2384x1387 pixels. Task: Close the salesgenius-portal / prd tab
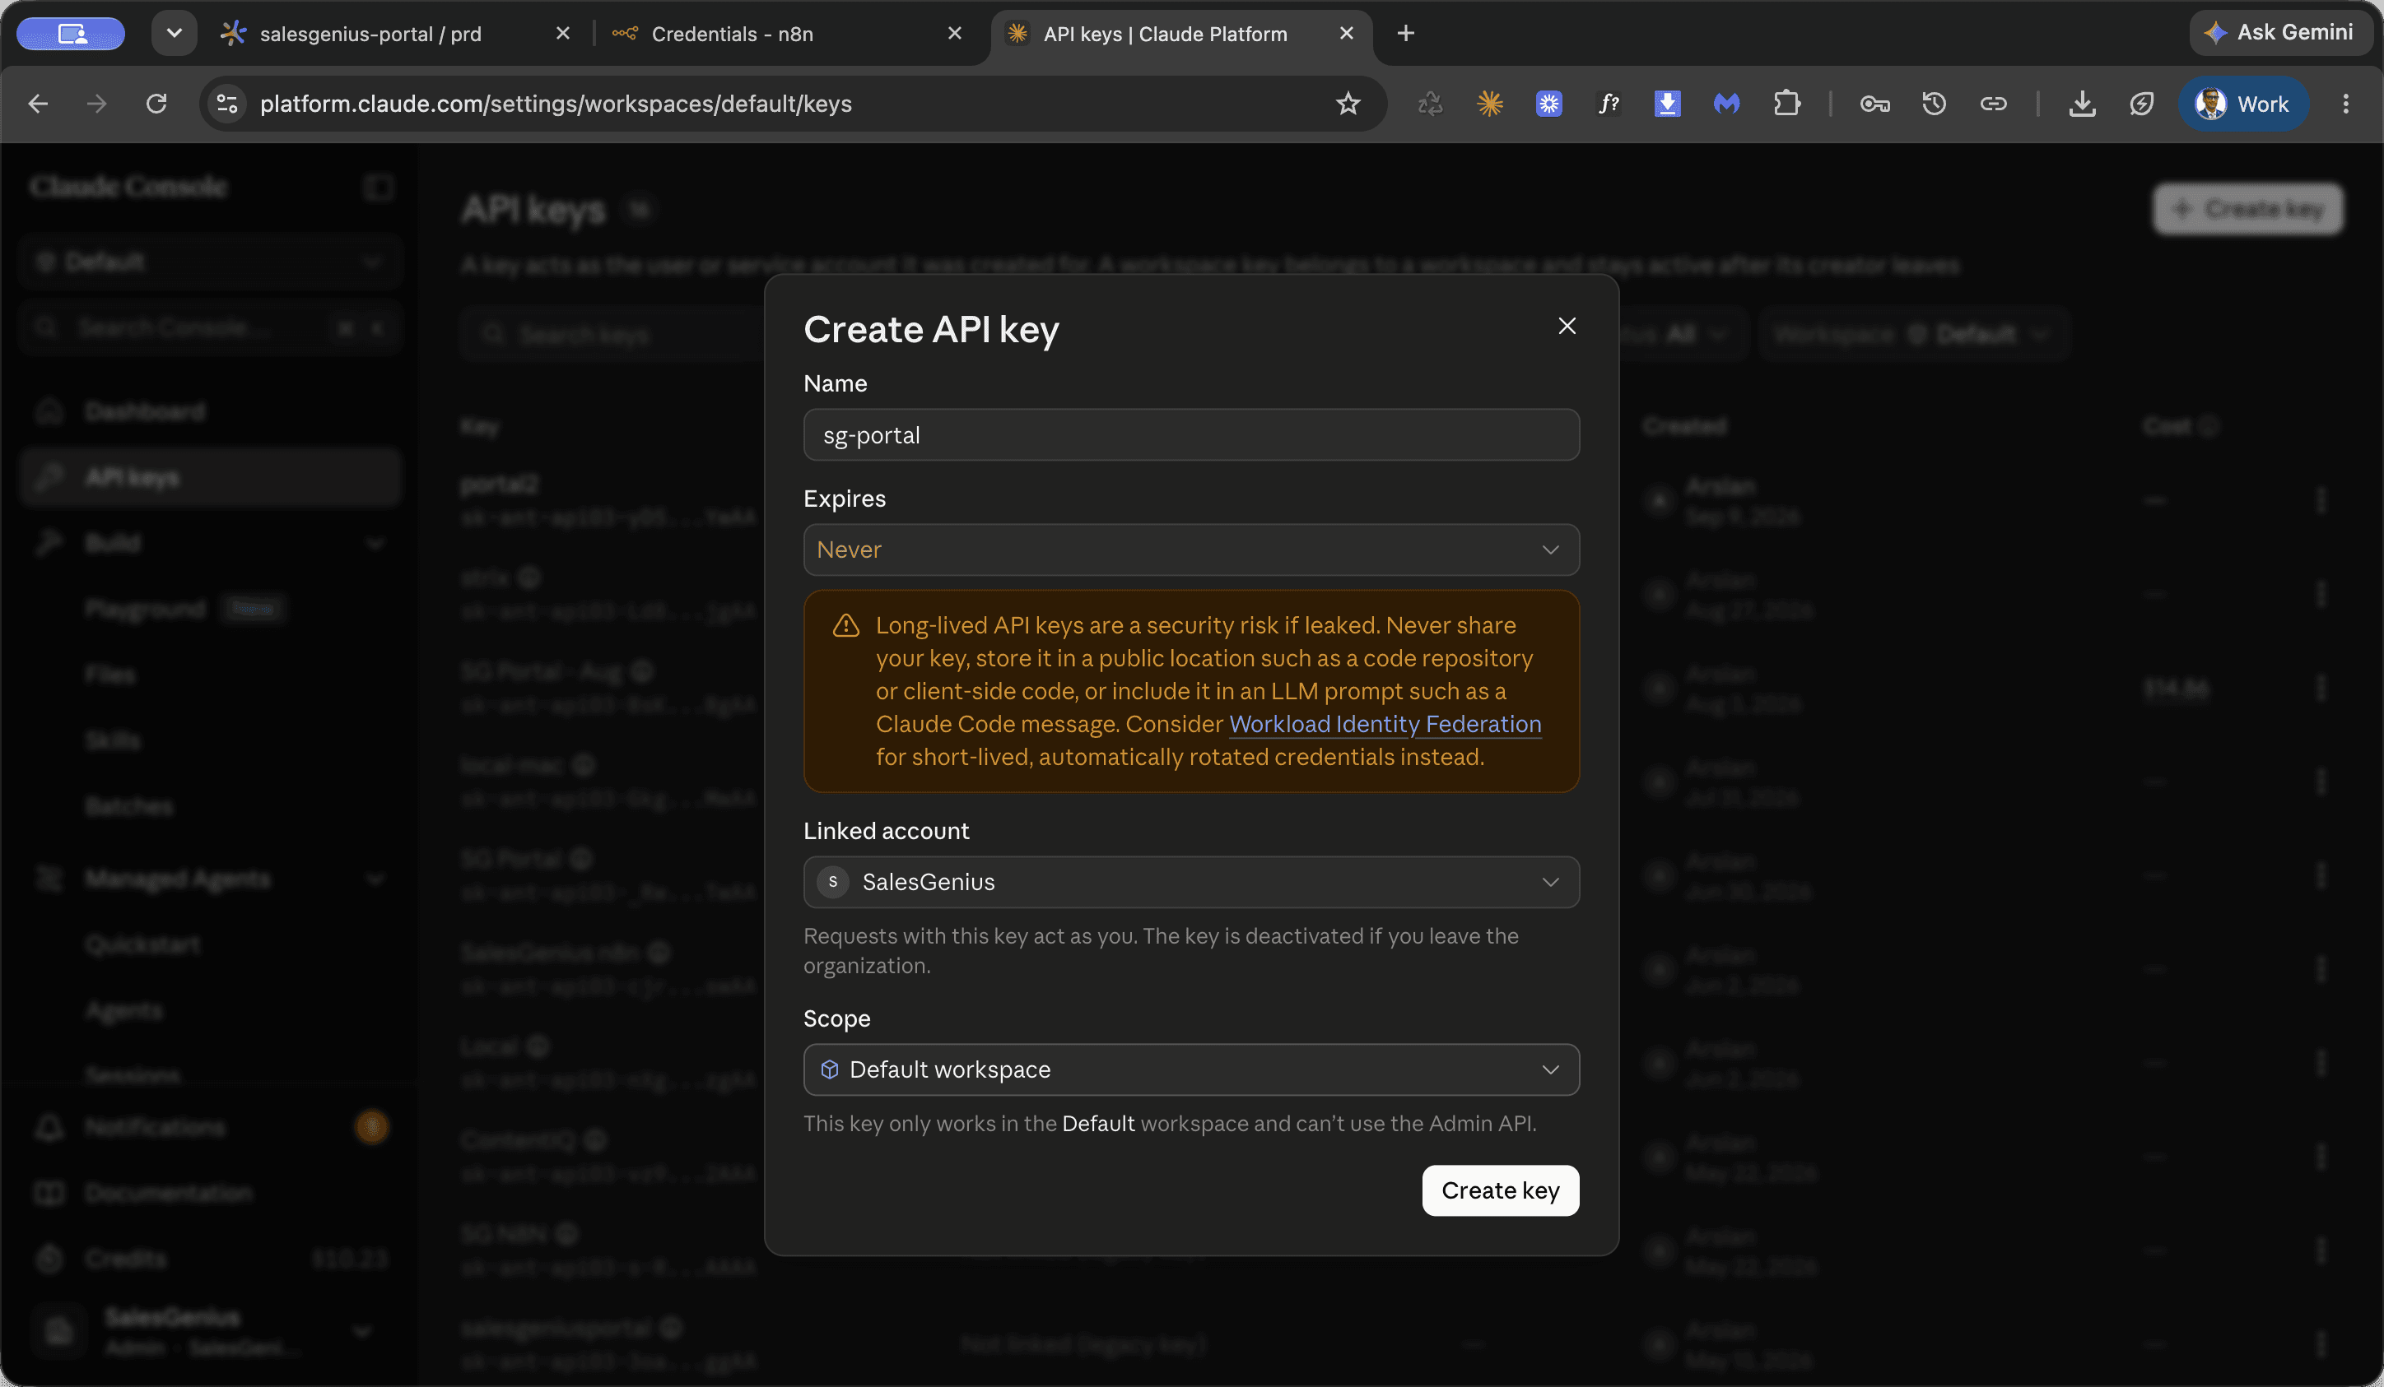tap(563, 33)
